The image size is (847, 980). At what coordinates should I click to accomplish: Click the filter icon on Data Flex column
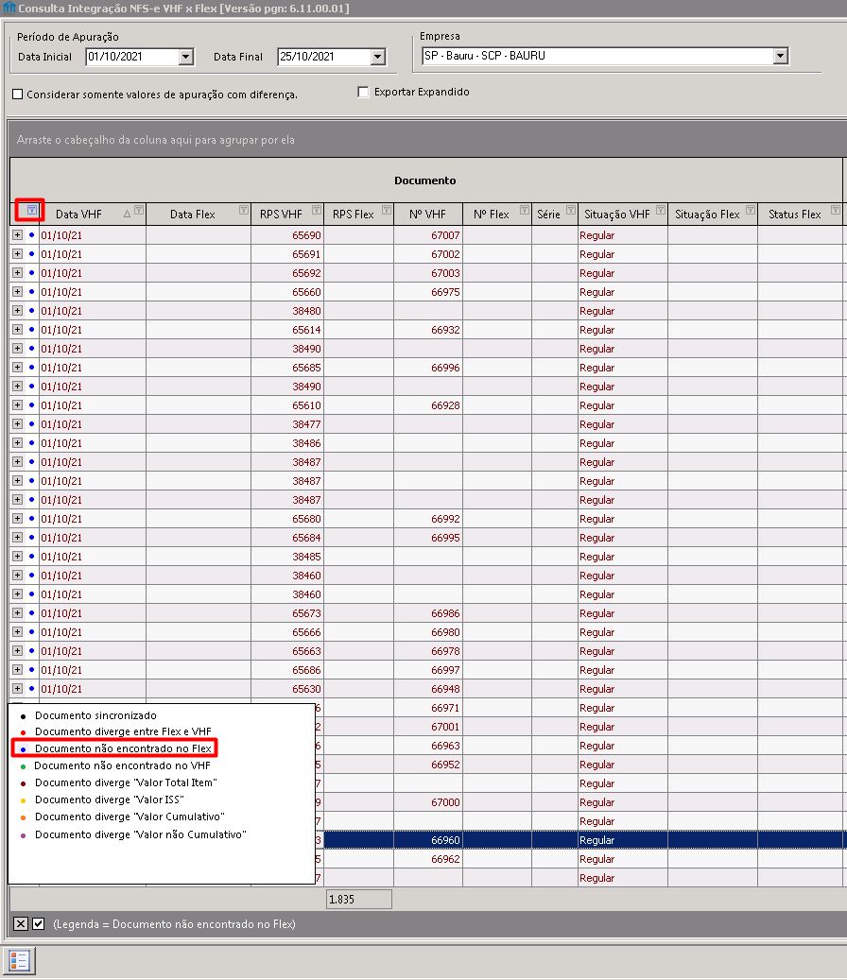coord(244,210)
